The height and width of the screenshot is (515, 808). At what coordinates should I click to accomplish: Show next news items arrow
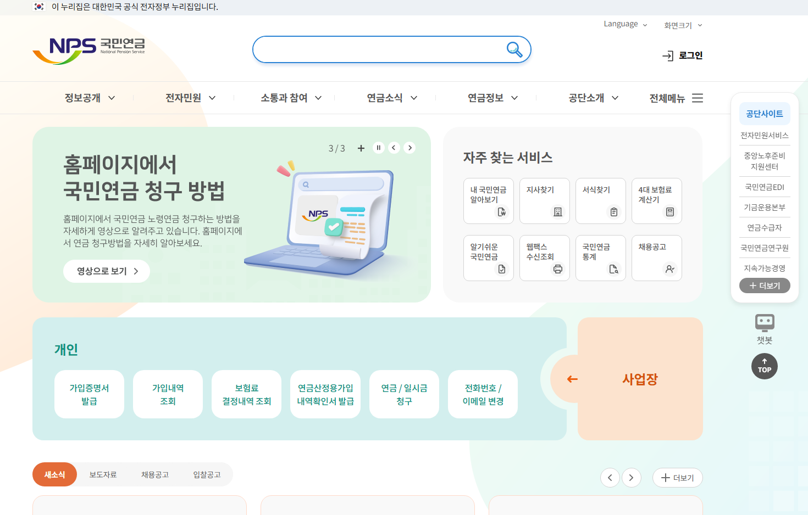click(631, 478)
